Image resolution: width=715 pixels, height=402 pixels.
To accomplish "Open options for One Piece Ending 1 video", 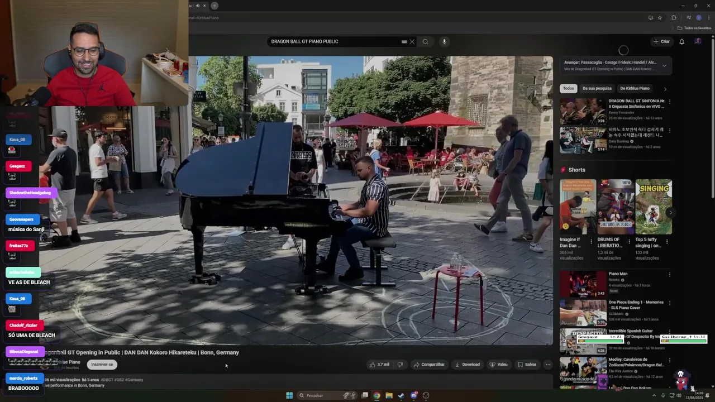I will point(669,303).
